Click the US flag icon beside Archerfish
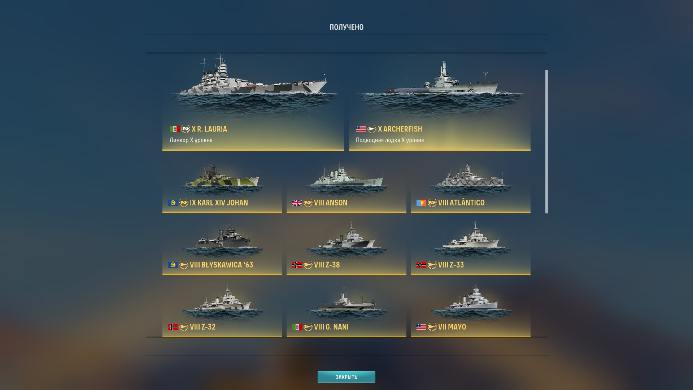Image resolution: width=693 pixels, height=390 pixels. (361, 129)
